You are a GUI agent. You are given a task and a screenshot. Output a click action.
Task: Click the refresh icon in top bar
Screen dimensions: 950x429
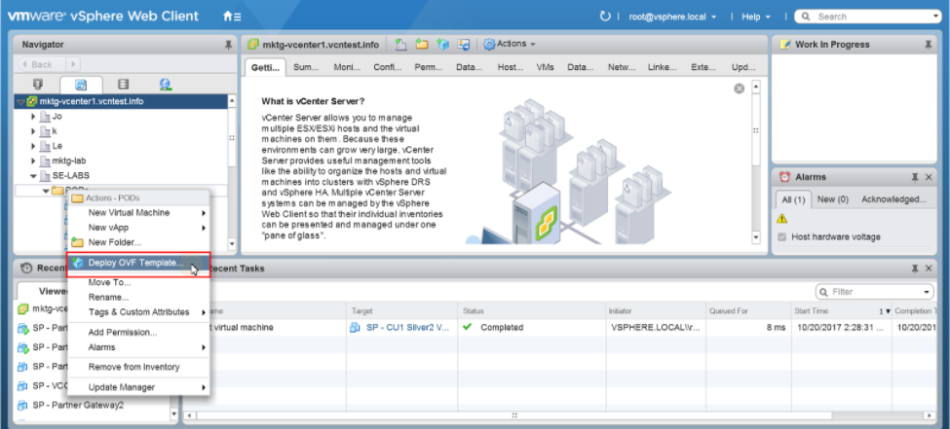pyautogui.click(x=605, y=17)
